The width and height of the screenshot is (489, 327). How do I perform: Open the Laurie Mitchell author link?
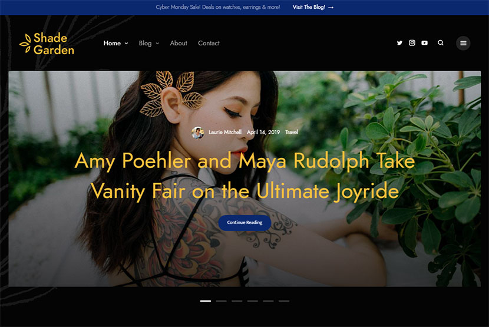pos(225,133)
